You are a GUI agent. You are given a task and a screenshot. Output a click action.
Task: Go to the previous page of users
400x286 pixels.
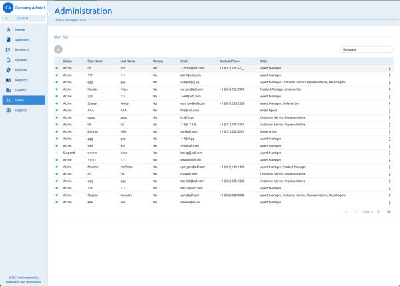point(357,211)
